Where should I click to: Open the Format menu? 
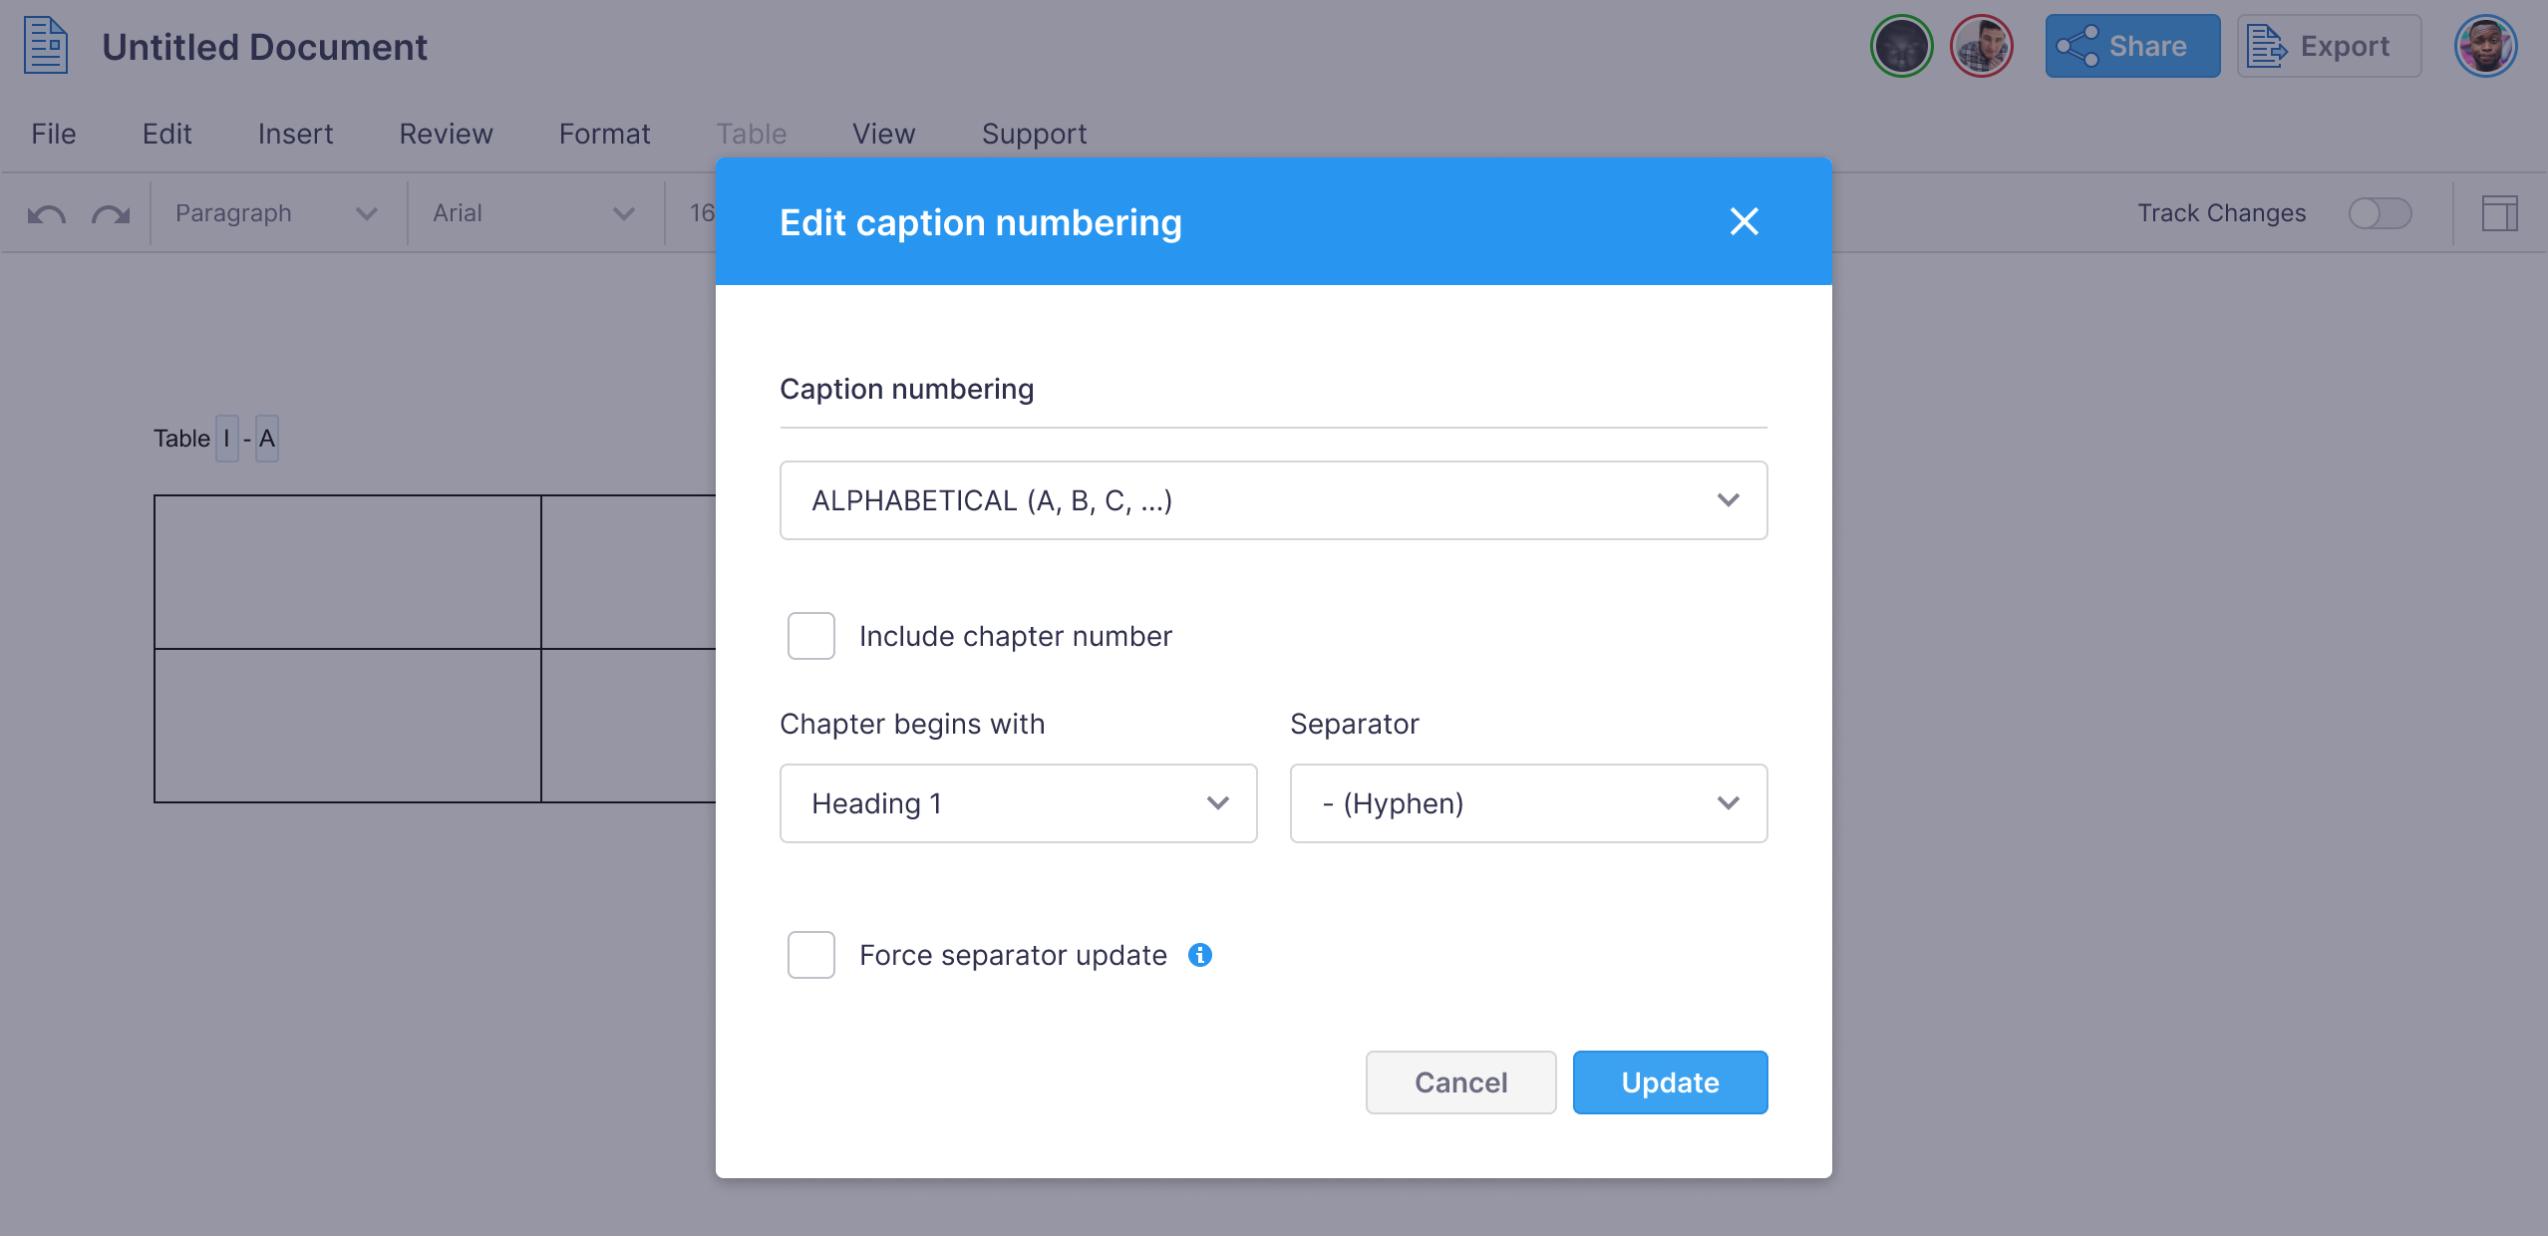coord(604,134)
